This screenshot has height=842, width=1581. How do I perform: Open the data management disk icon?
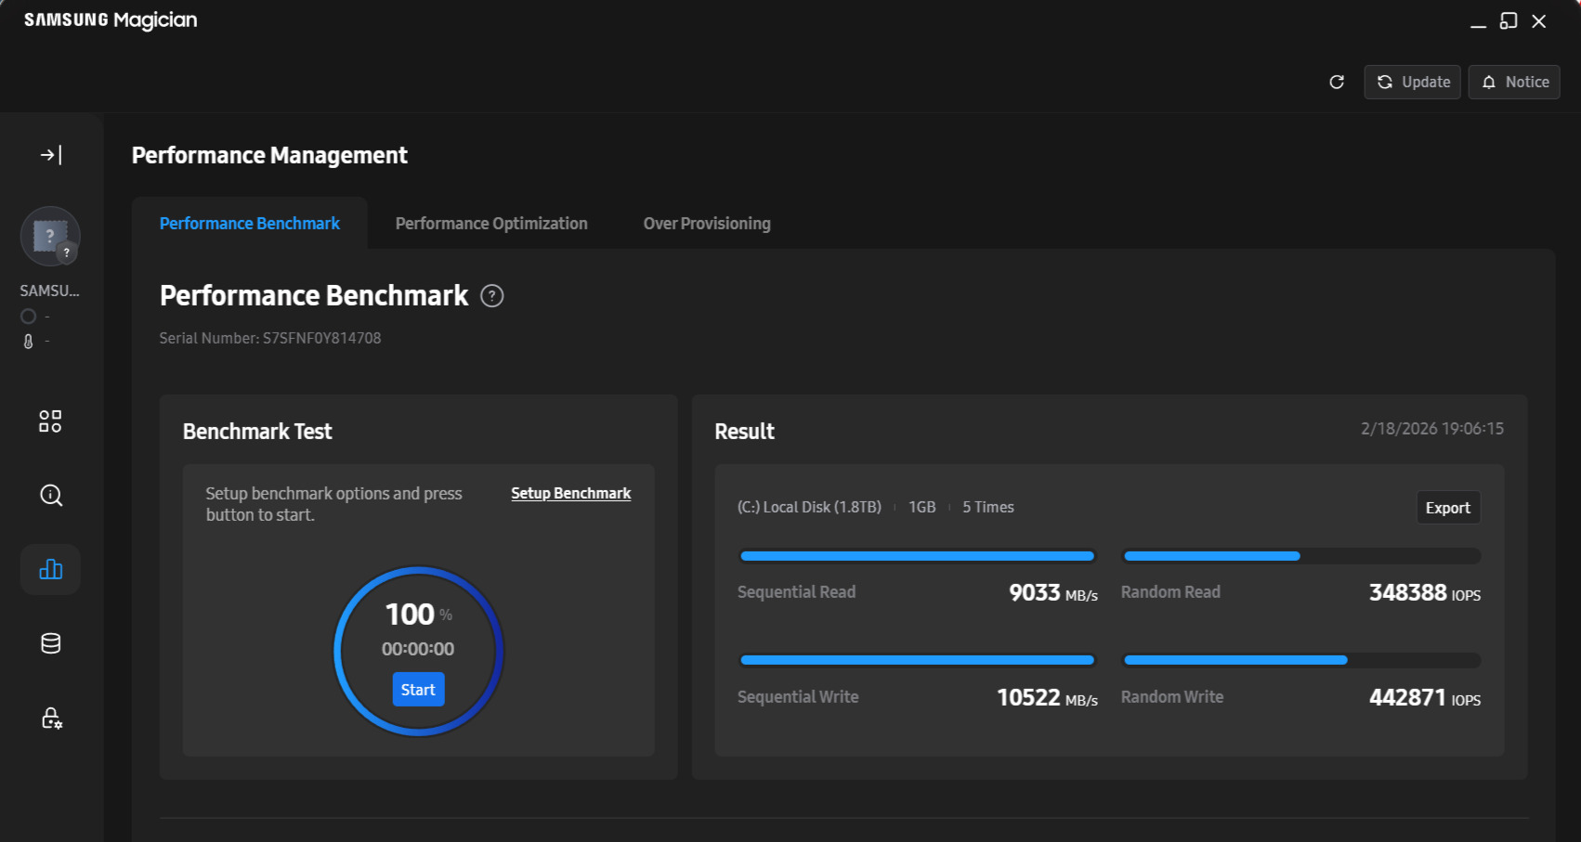coord(50,643)
